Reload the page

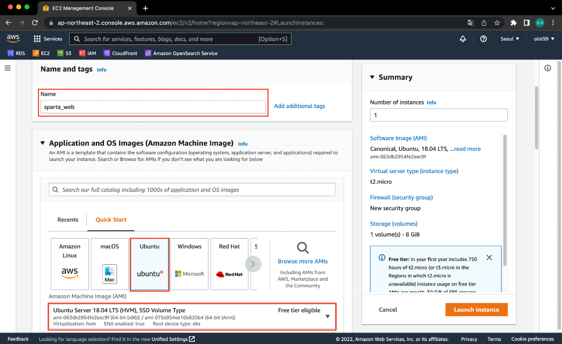pos(35,23)
